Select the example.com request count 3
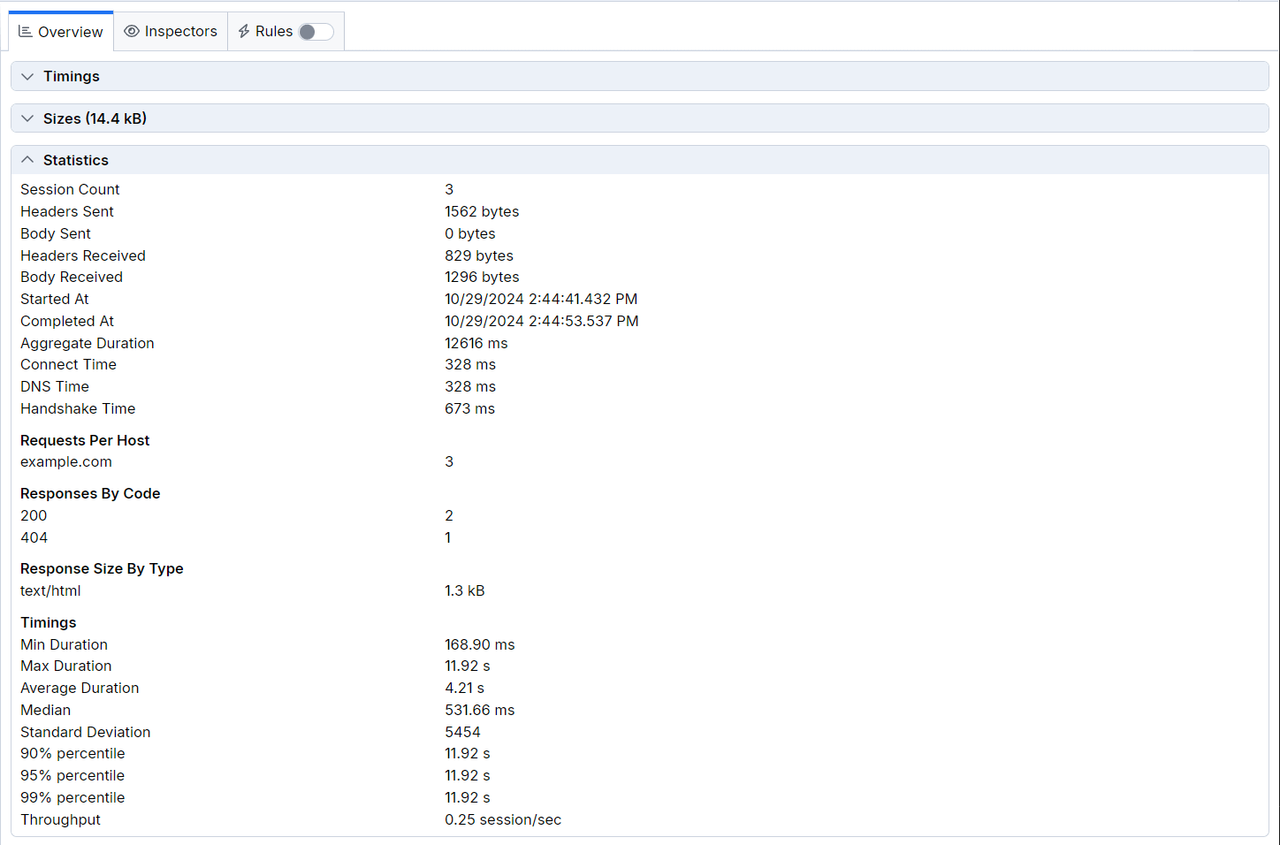 tap(449, 461)
